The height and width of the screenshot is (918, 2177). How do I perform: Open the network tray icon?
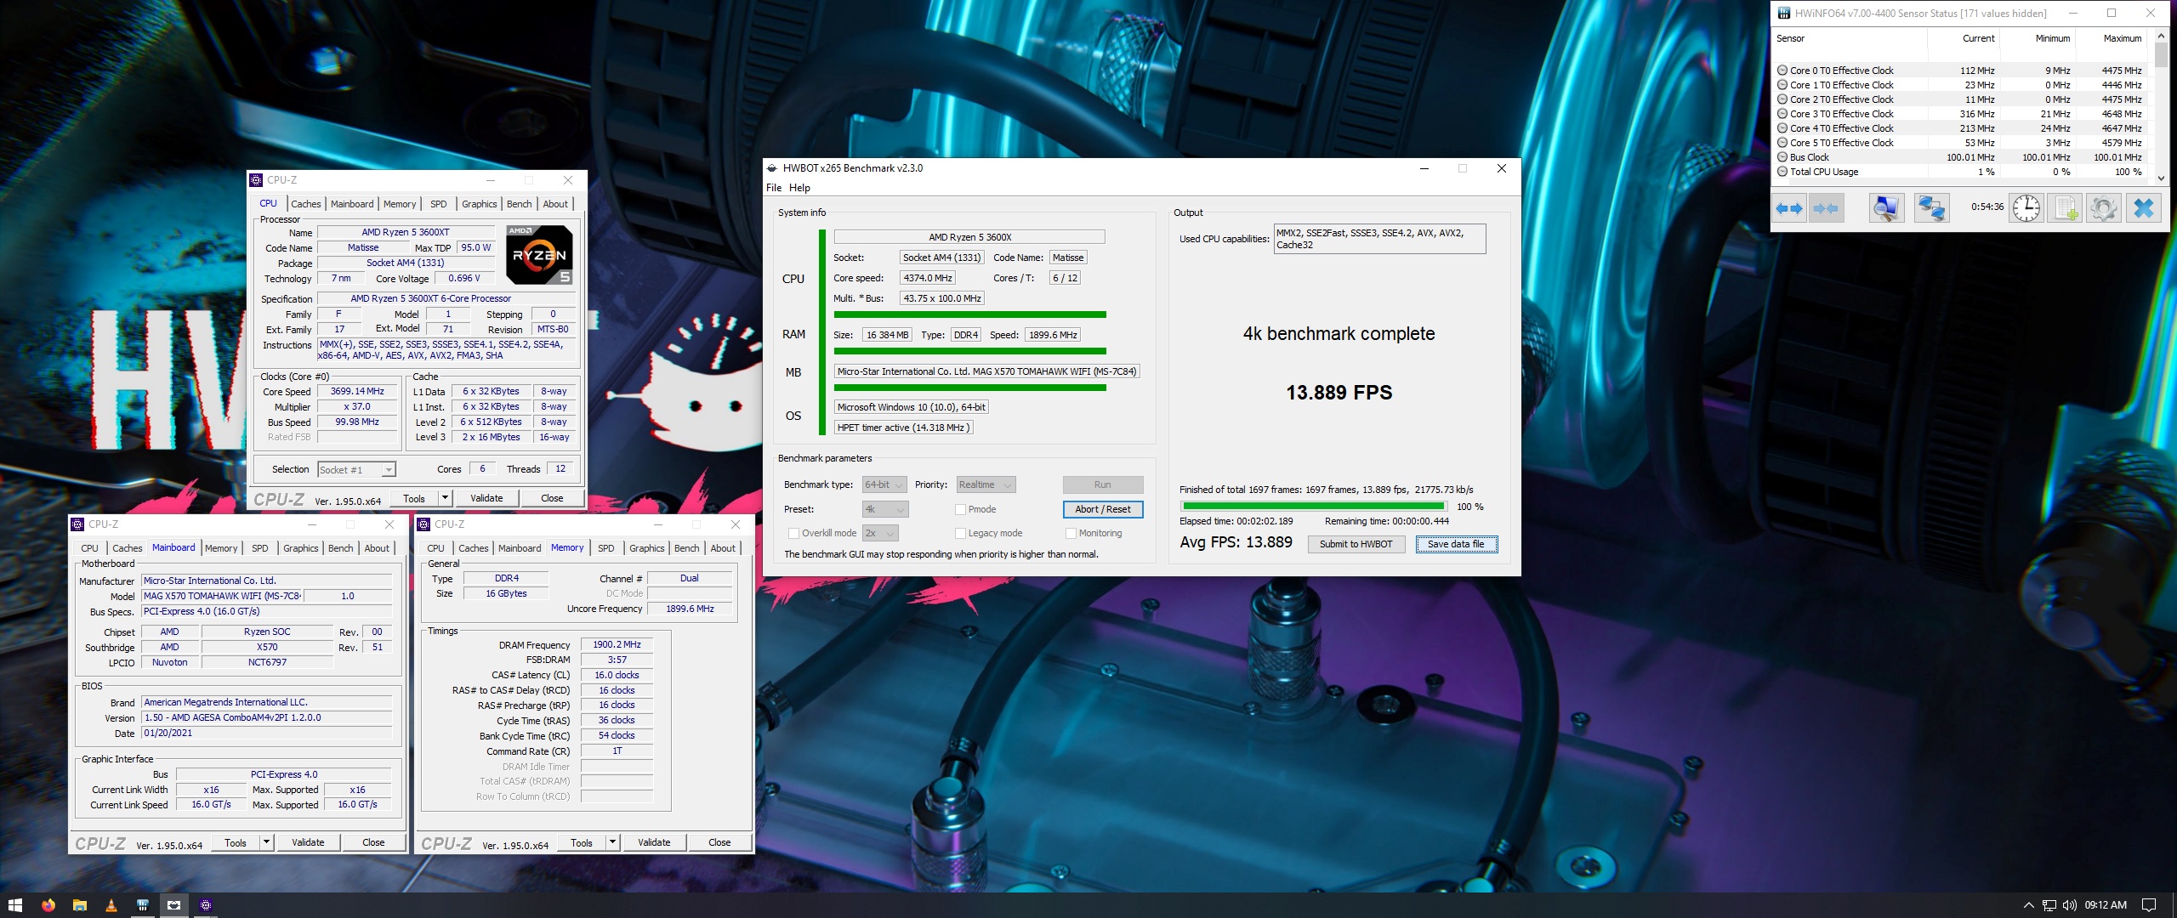click(x=2049, y=905)
